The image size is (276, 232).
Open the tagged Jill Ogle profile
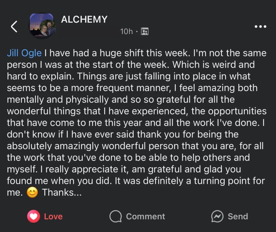(24, 54)
